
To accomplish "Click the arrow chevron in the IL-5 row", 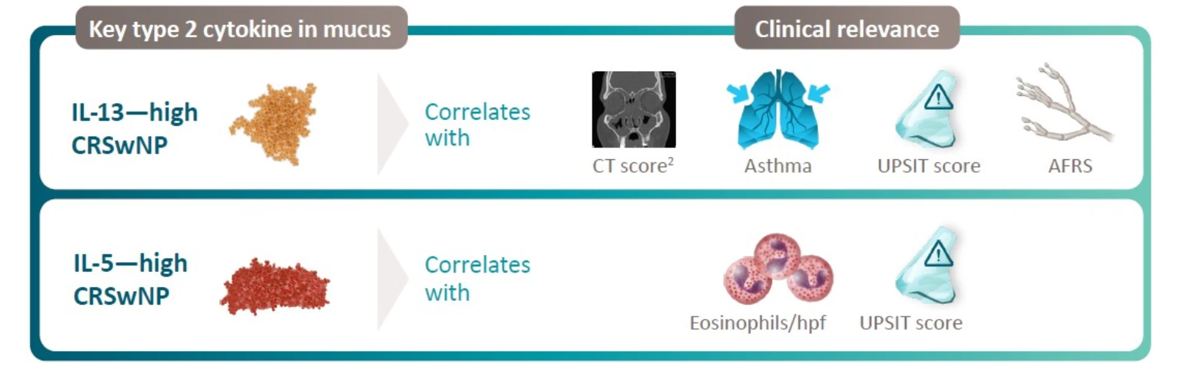I will (x=391, y=279).
